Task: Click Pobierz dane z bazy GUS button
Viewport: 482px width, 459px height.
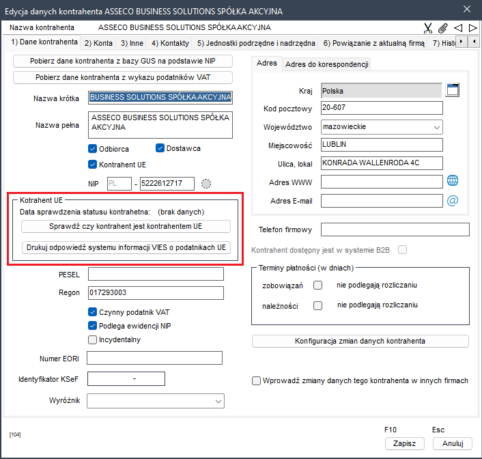Action: tap(123, 61)
